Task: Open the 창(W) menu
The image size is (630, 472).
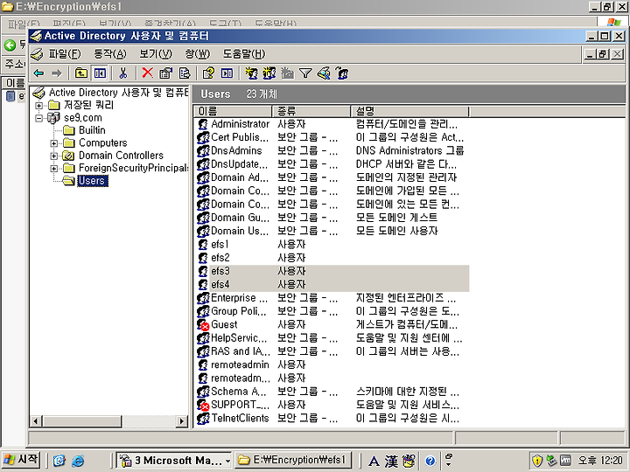Action: [197, 54]
